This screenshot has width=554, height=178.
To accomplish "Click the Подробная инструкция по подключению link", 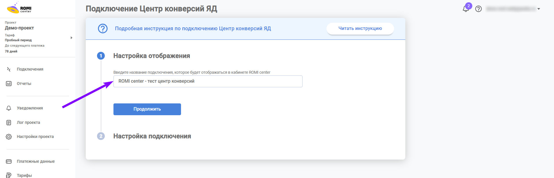I will click(x=193, y=29).
